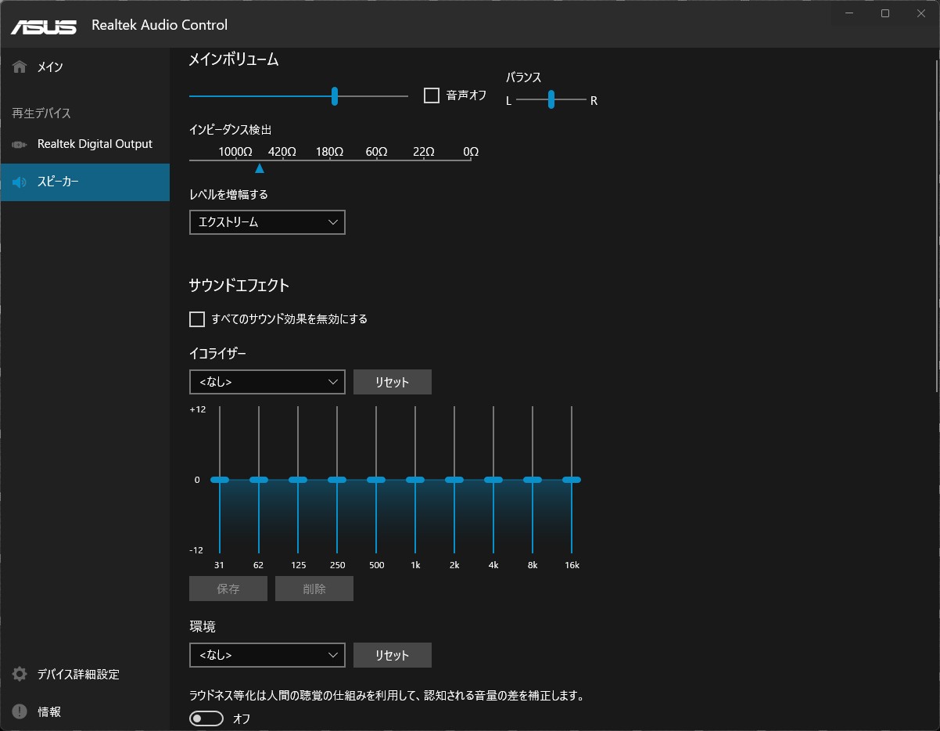Click the 1k equalizer band slider handle

(415, 480)
